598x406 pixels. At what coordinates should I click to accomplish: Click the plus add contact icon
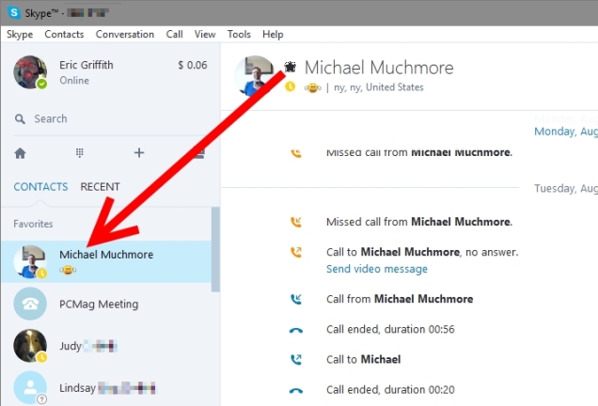click(x=139, y=153)
